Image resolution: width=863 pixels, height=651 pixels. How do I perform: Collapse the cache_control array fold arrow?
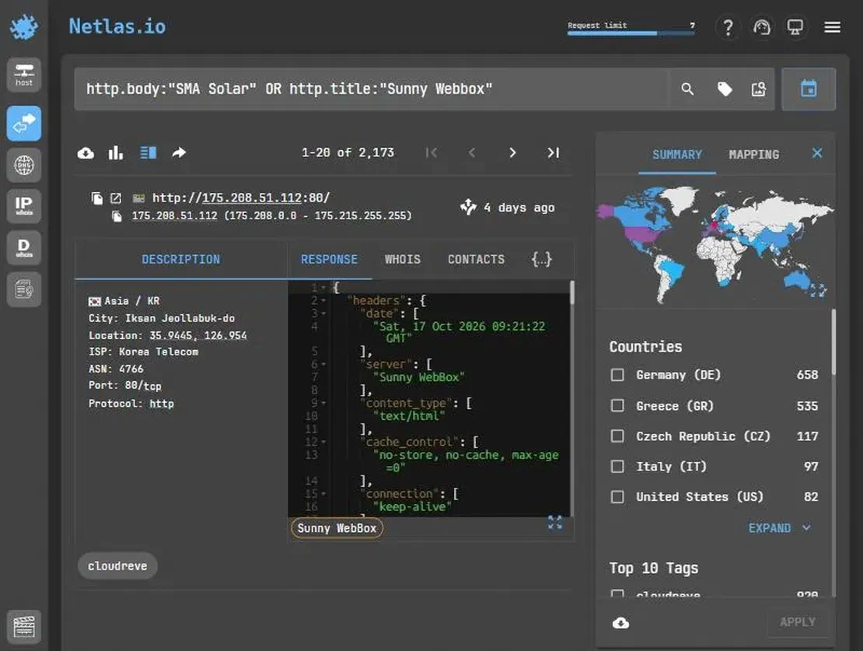[x=323, y=443]
